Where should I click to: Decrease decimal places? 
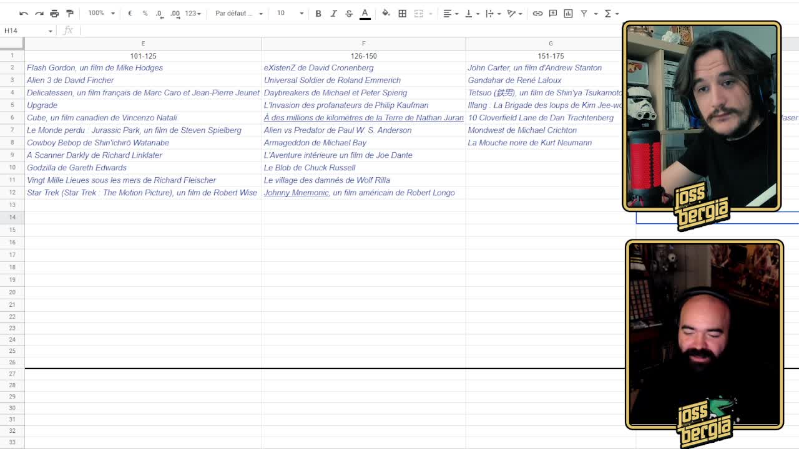click(x=160, y=13)
